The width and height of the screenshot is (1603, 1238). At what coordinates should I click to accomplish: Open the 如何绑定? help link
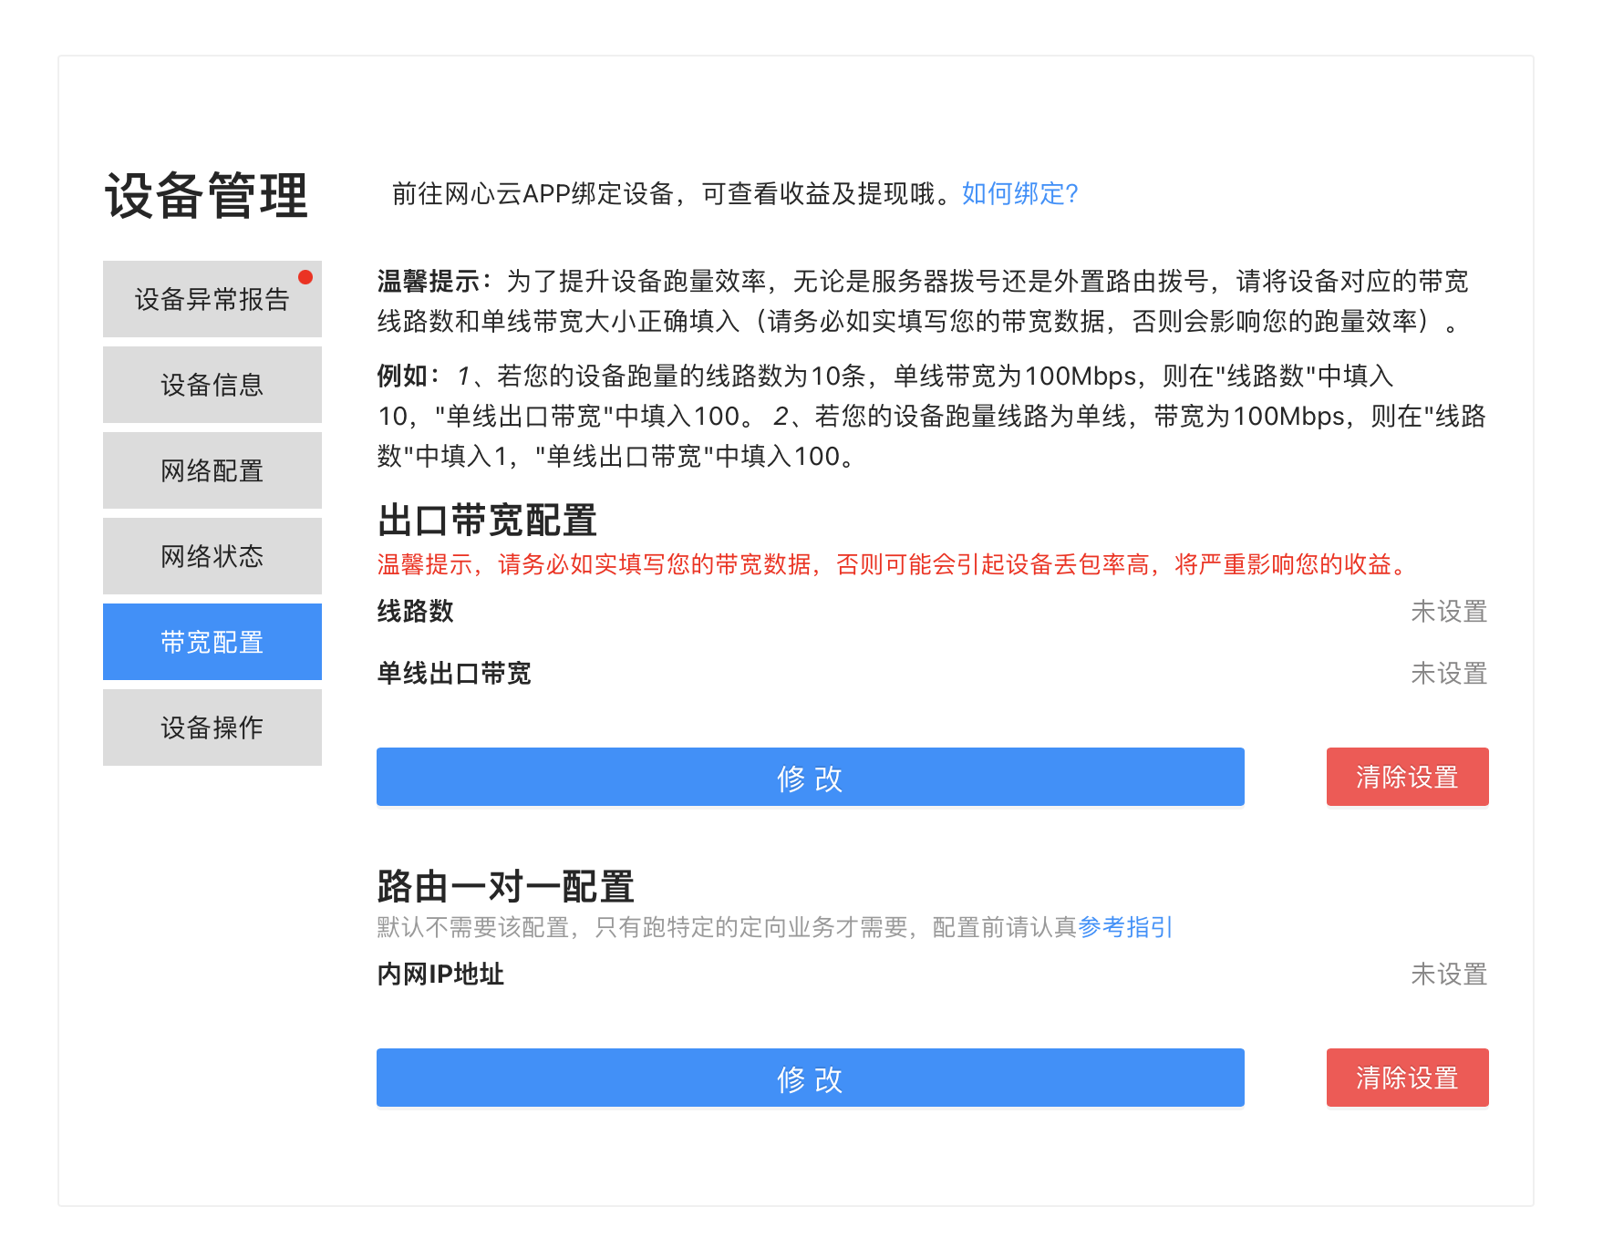1020,193
